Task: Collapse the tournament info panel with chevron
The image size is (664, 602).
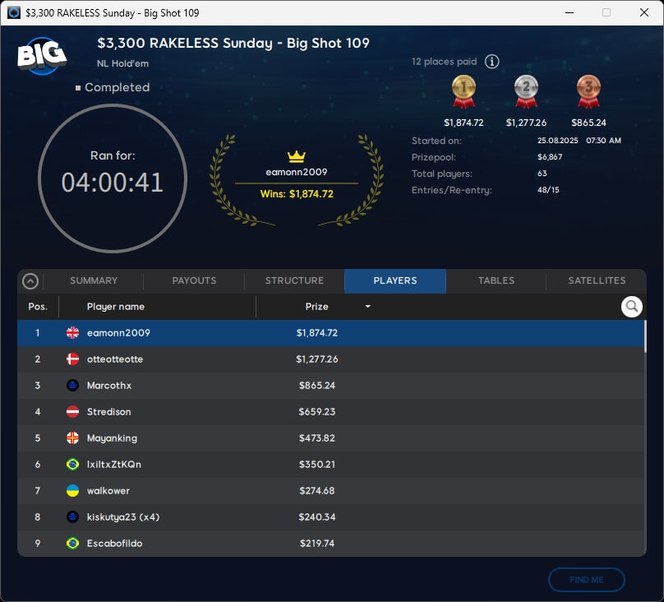Action: pos(30,281)
